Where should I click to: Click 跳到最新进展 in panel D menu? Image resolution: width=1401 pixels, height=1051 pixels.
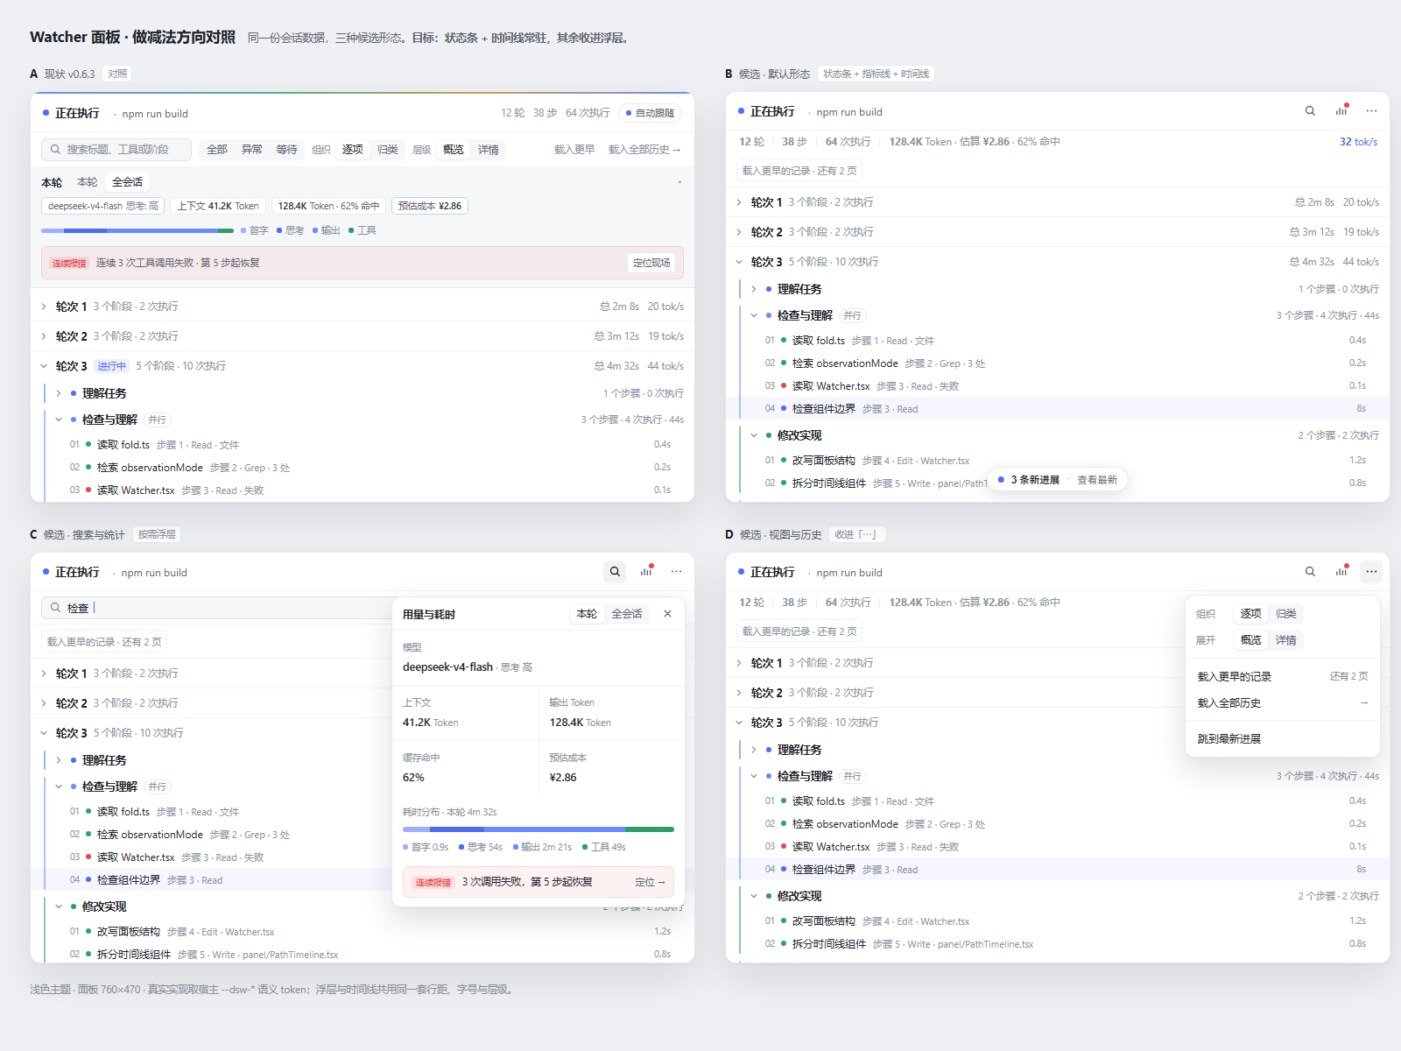pos(1283,739)
